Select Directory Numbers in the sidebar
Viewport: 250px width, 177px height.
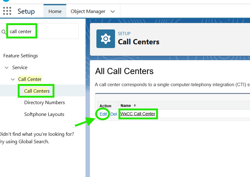tap(44, 103)
